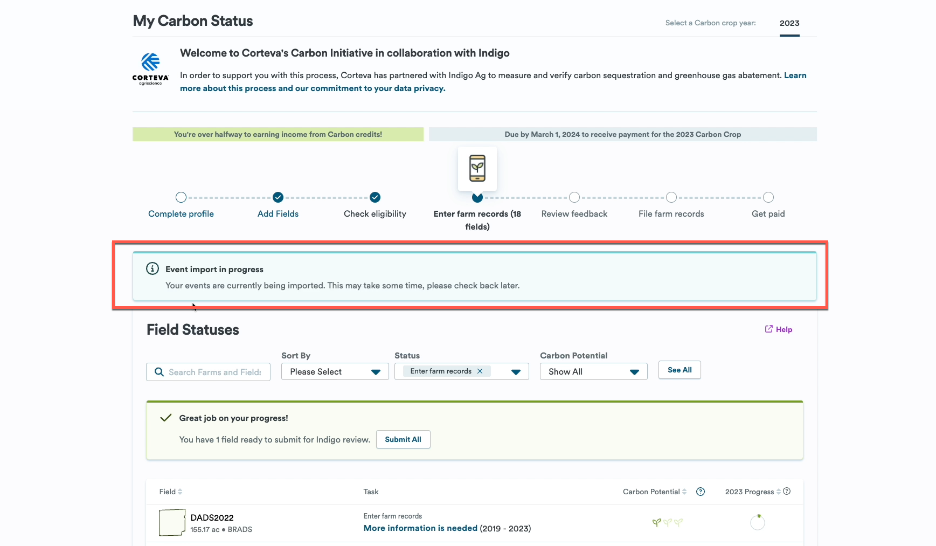The height and width of the screenshot is (546, 936).
Task: Click the Submit All button
Action: (x=403, y=439)
